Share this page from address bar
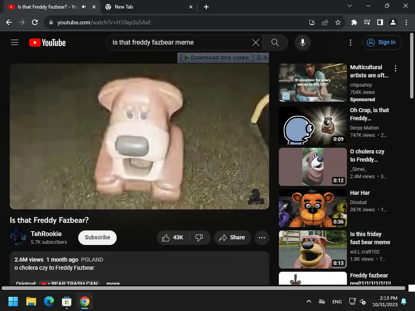Image resolution: width=415 pixels, height=311 pixels. 325,23
